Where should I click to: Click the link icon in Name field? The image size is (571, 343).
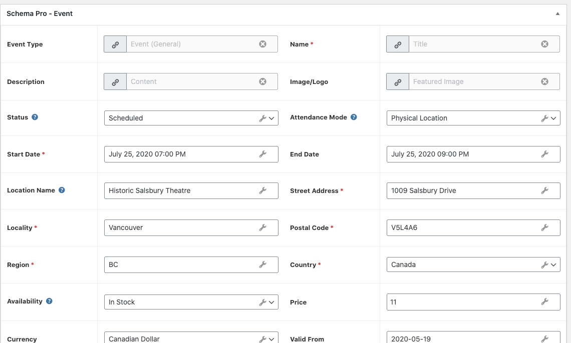(398, 44)
